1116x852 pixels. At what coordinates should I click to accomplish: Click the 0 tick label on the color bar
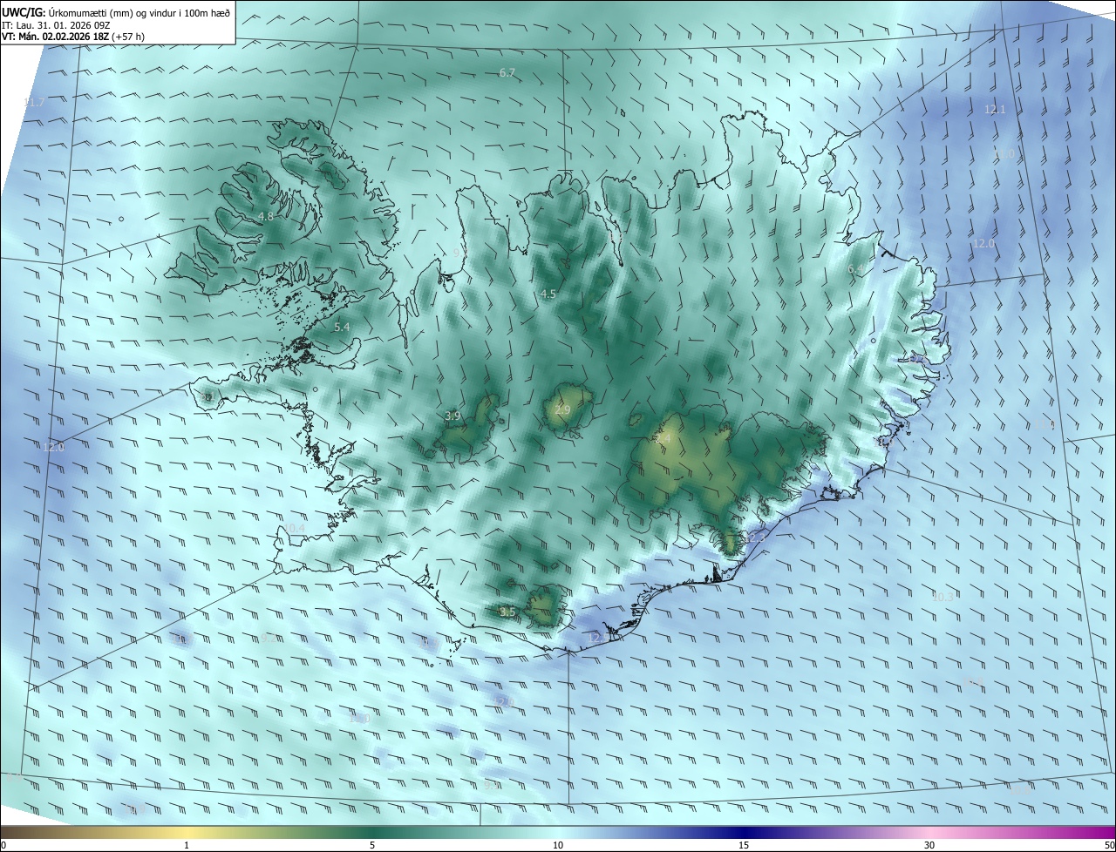3,846
